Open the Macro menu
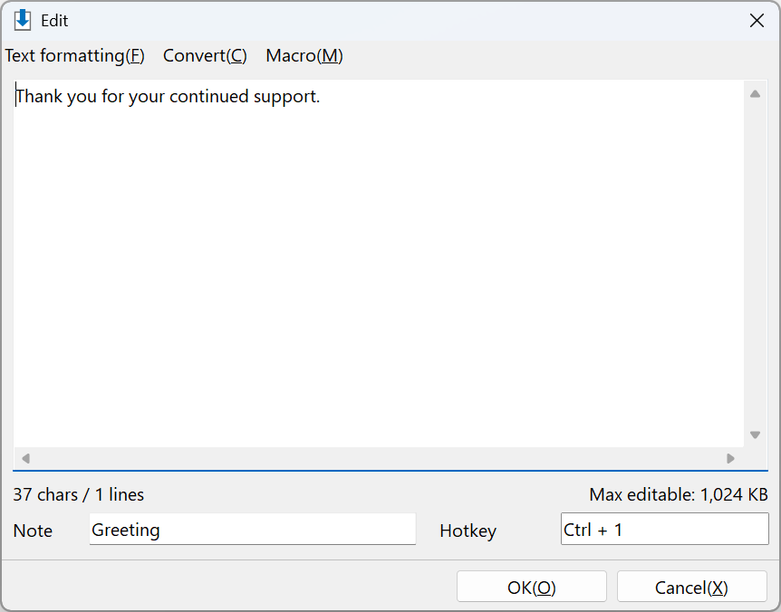The width and height of the screenshot is (781, 612). click(304, 56)
